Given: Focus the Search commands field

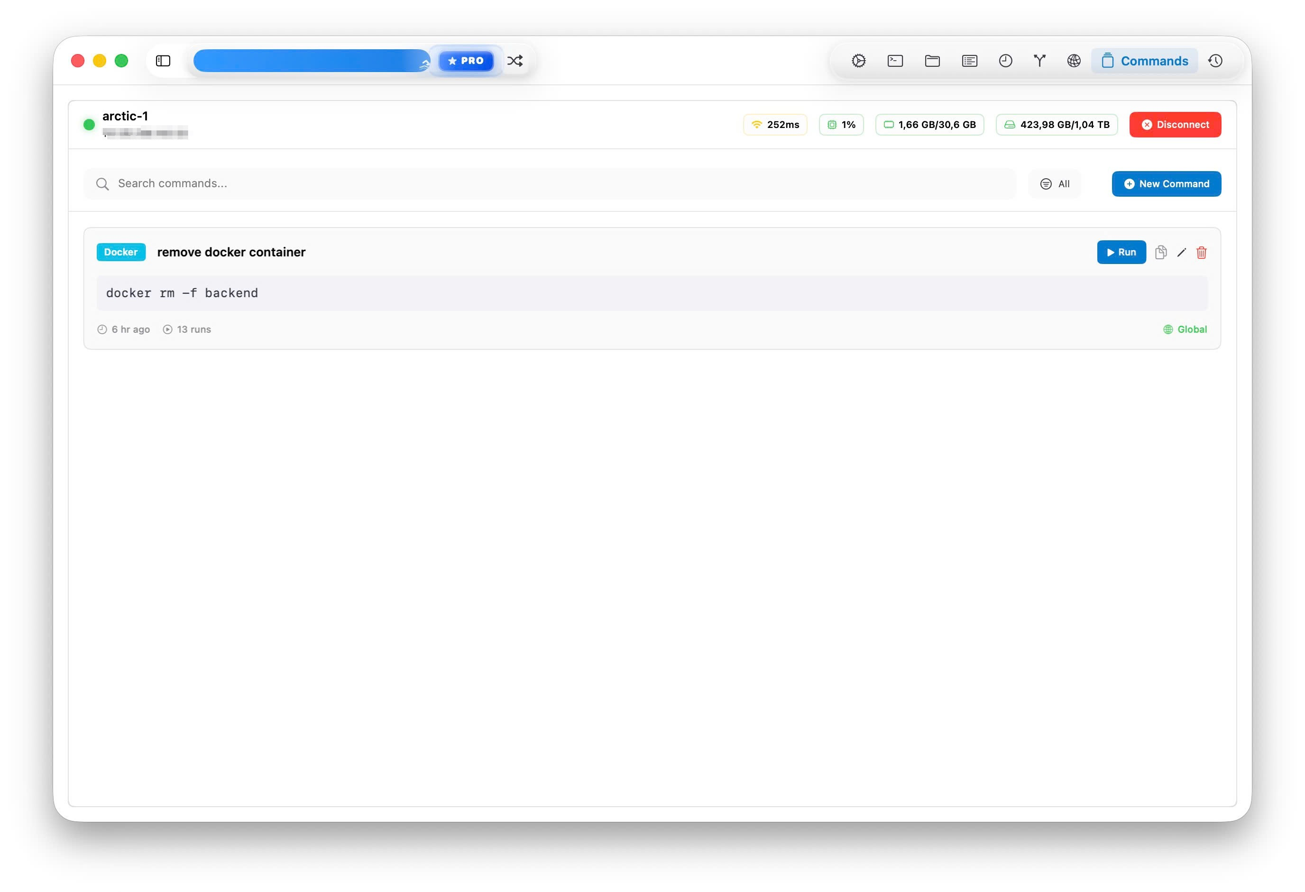Looking at the screenshot, I should (550, 183).
